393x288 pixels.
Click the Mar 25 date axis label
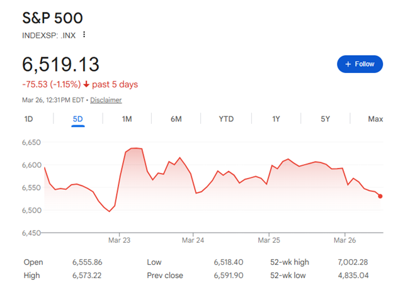click(x=269, y=240)
